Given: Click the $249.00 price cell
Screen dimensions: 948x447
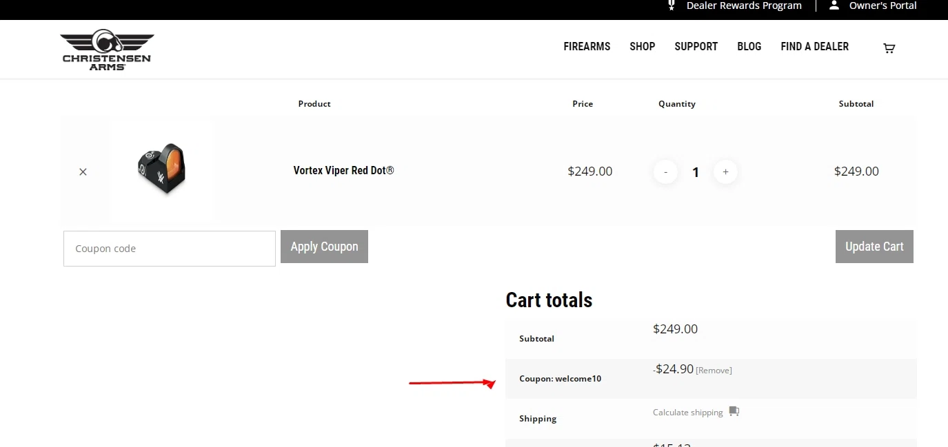Looking at the screenshot, I should (x=589, y=171).
